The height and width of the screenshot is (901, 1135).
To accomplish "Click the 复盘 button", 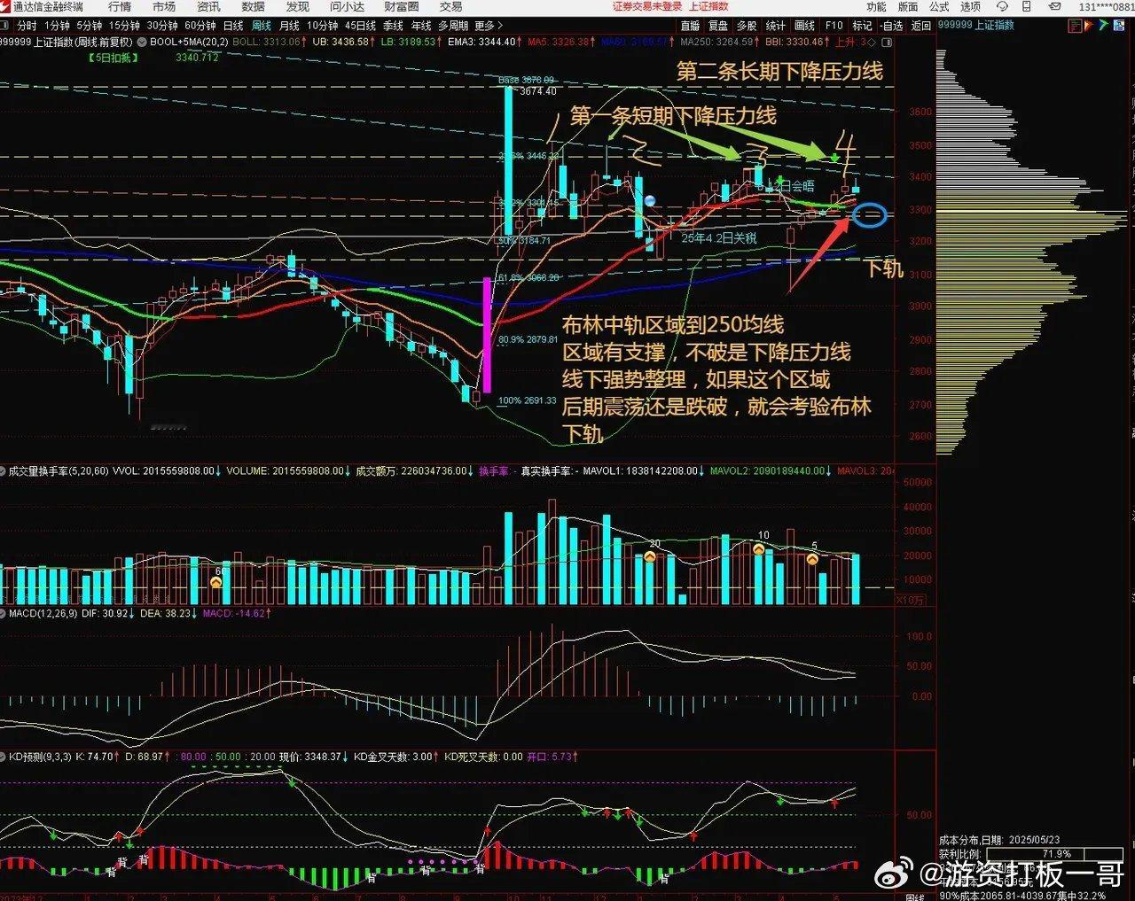I will (718, 26).
